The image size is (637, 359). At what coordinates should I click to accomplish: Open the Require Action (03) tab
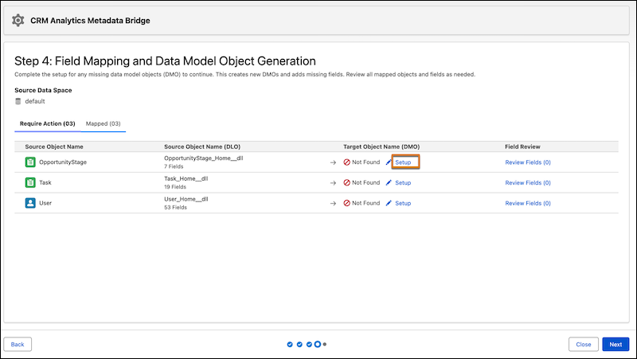pos(48,123)
